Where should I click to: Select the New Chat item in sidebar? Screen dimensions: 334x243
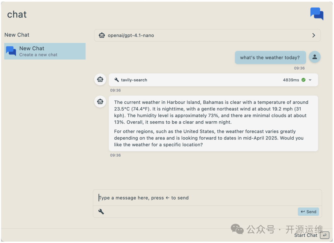point(45,51)
